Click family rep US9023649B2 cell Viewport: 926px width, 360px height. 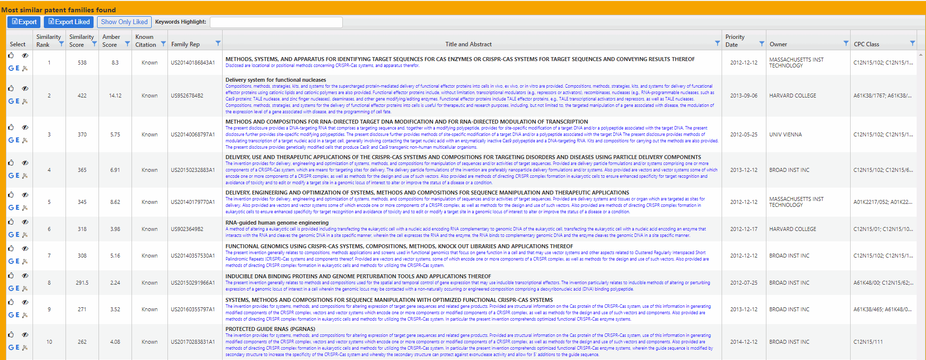tap(187, 229)
